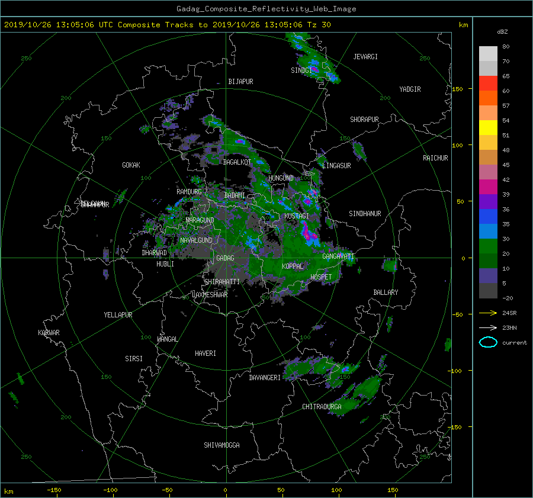The height and width of the screenshot is (498, 533).
Task: Click the SHIRAHATTI city label
Action: click(x=222, y=282)
